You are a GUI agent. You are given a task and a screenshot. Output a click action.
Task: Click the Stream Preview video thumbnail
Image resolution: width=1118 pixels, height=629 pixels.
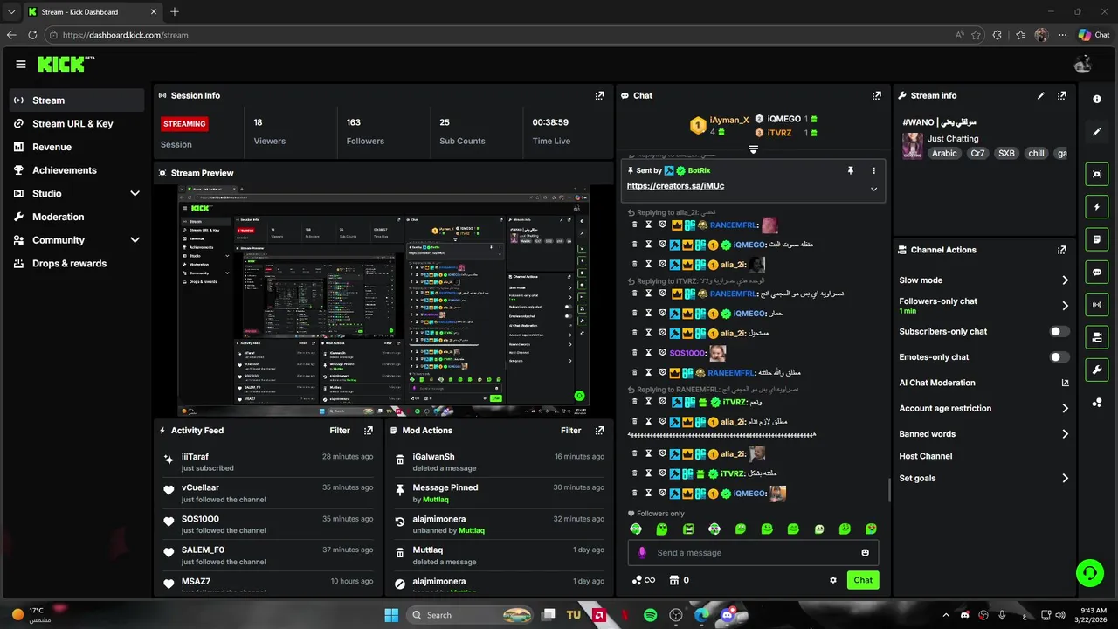pyautogui.click(x=383, y=301)
